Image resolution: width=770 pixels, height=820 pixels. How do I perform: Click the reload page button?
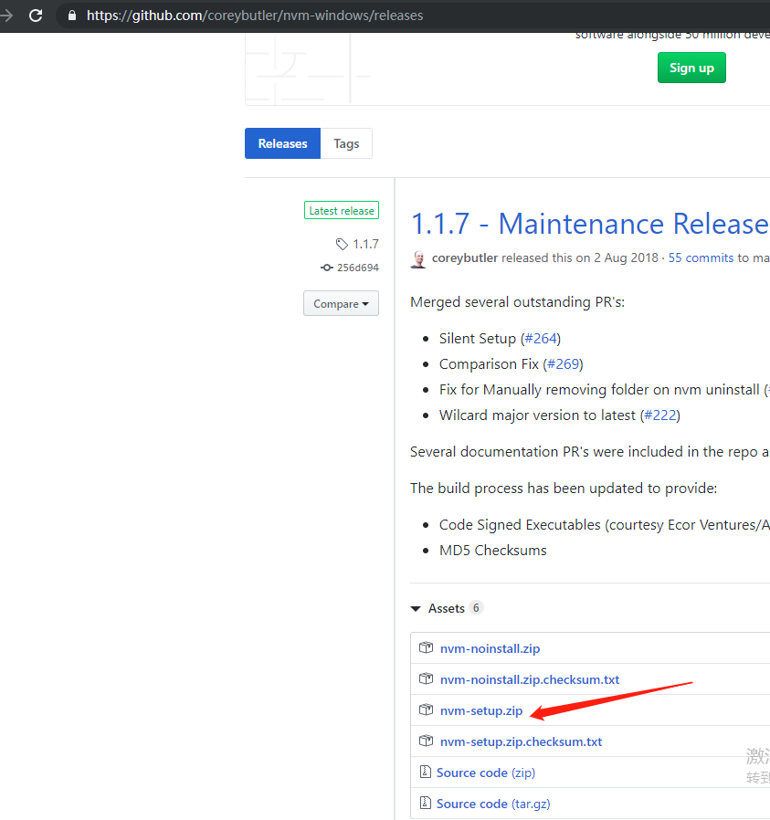click(x=36, y=16)
